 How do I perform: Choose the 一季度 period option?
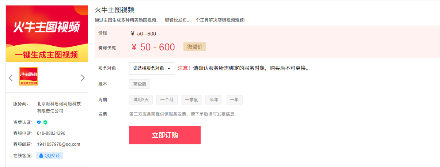point(191,100)
